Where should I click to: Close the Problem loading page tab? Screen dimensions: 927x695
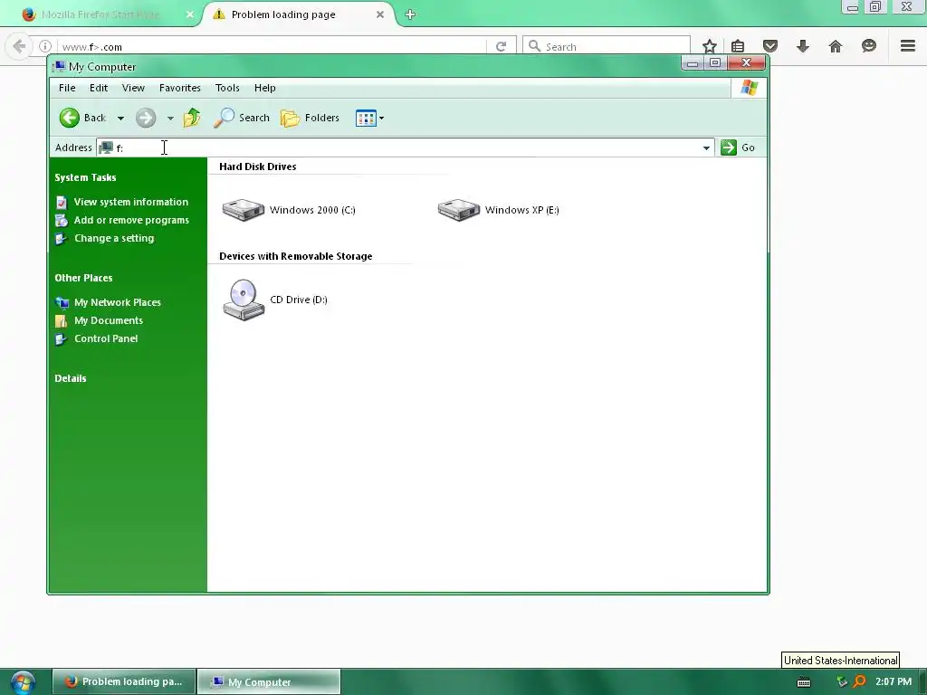[380, 14]
